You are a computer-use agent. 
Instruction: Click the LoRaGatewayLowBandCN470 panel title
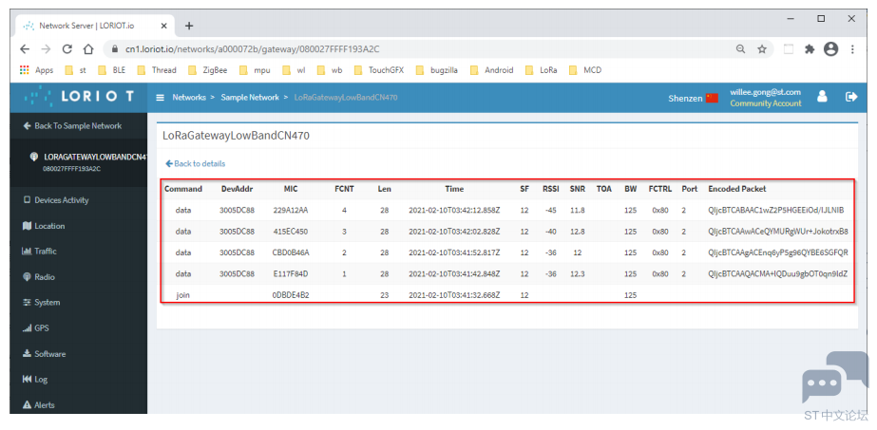(236, 136)
